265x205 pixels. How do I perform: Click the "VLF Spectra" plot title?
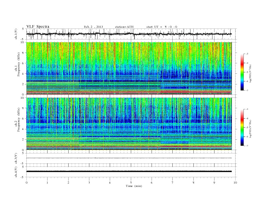tap(38, 26)
